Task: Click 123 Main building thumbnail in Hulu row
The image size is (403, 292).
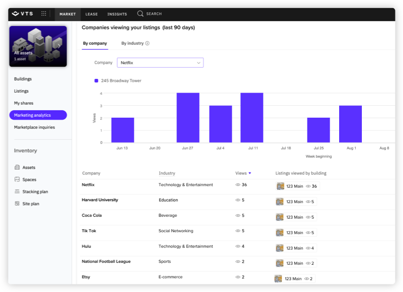Action: (280, 248)
